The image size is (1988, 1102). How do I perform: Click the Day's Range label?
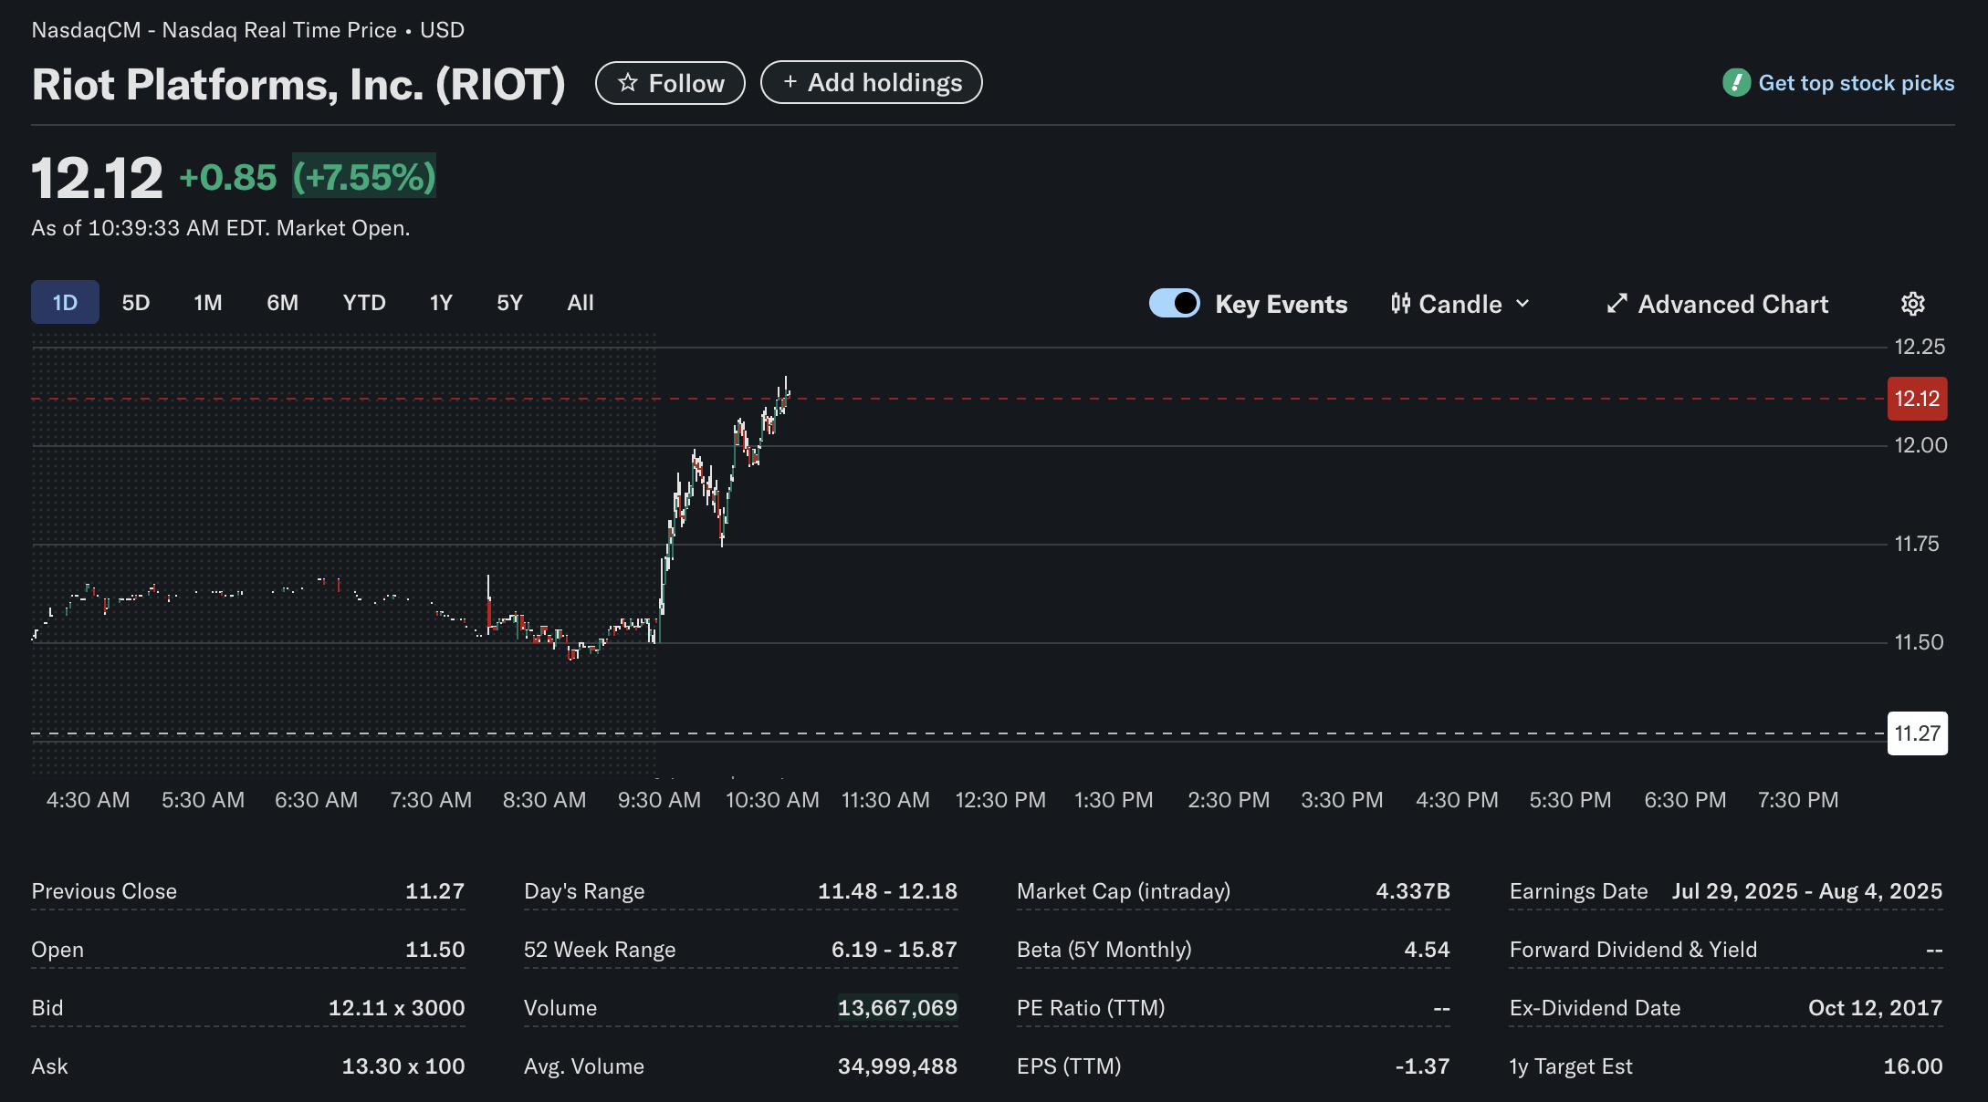(584, 891)
